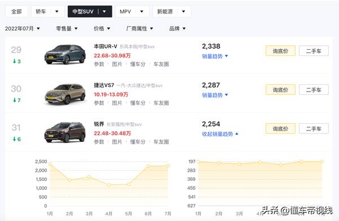Click 询底价 button for 捷达VS7
The height and width of the screenshot is (221, 339).
(280, 90)
